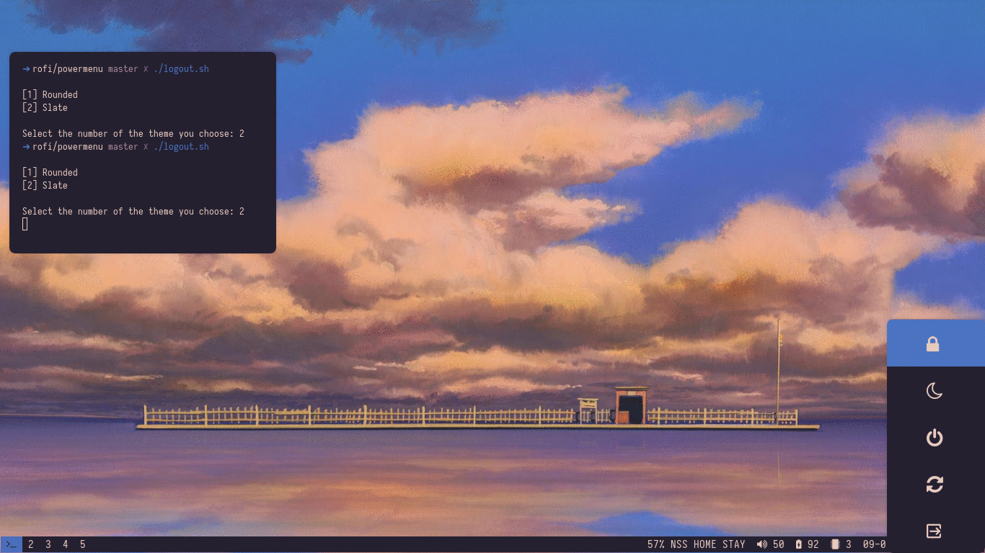Image resolution: width=985 pixels, height=553 pixels.
Task: Click the date text 09-0 in bar
Action: 874,544
